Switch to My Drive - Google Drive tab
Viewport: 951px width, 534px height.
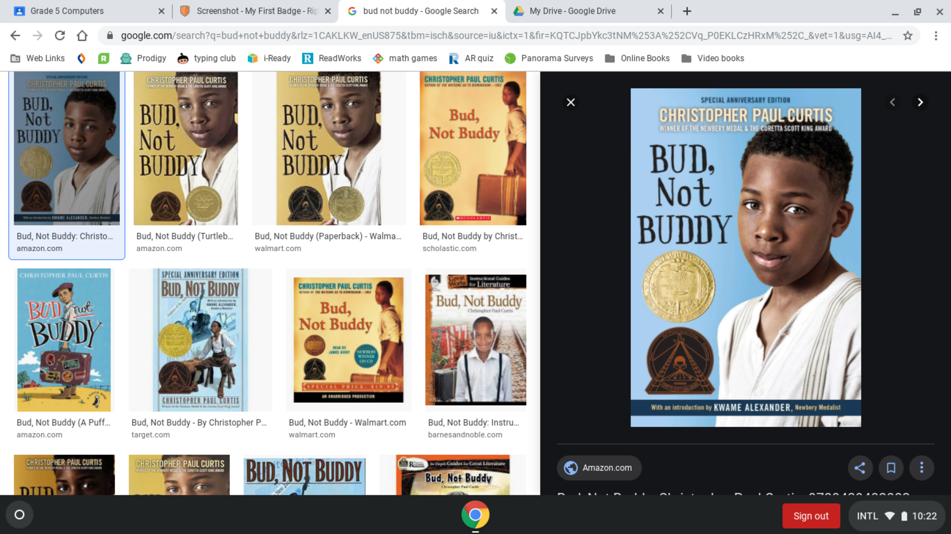[572, 11]
